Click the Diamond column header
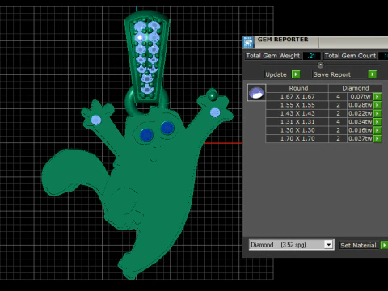Screen dimensions: 388x291 356,88
